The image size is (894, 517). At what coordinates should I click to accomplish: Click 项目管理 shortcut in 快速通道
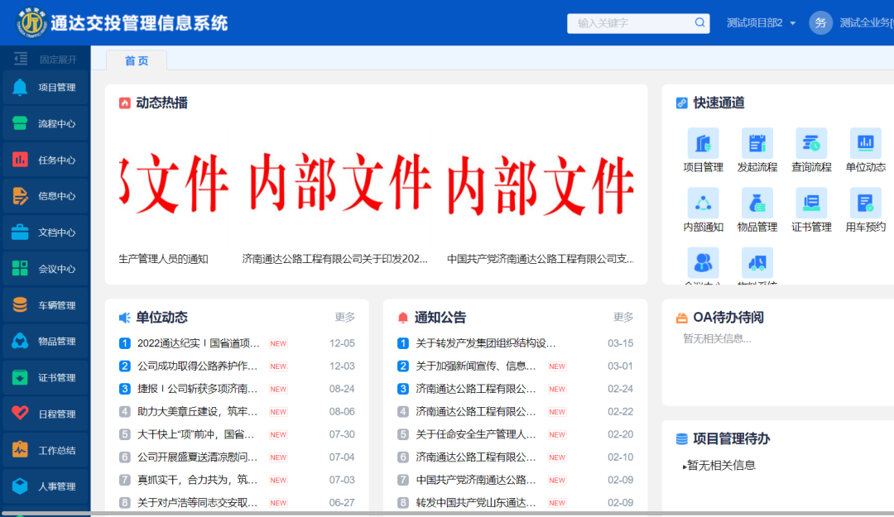[703, 151]
